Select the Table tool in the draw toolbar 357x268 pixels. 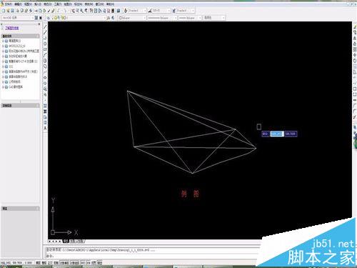(x=45, y=123)
